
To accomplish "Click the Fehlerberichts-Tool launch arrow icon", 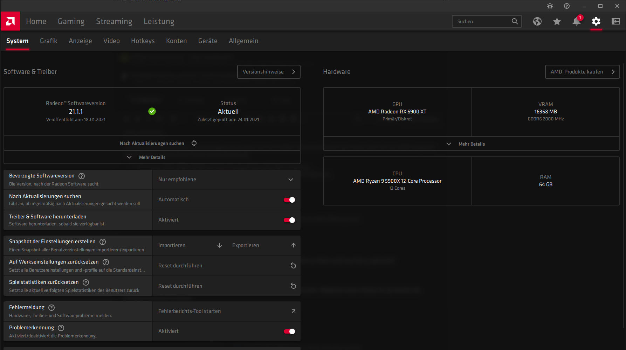I will tap(294, 311).
